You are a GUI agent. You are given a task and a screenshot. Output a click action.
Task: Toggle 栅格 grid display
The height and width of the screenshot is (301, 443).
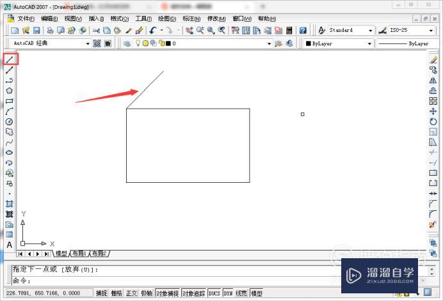[x=116, y=293]
